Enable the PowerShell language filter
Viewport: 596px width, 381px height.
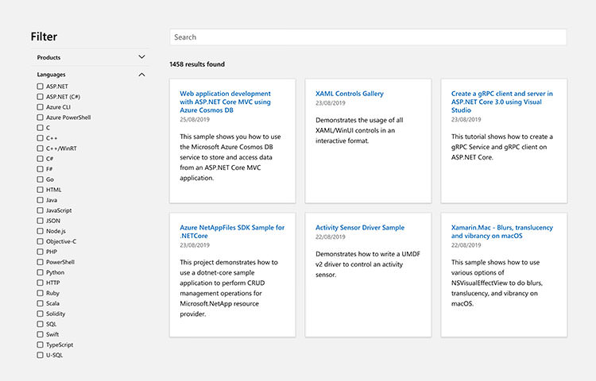(41, 262)
